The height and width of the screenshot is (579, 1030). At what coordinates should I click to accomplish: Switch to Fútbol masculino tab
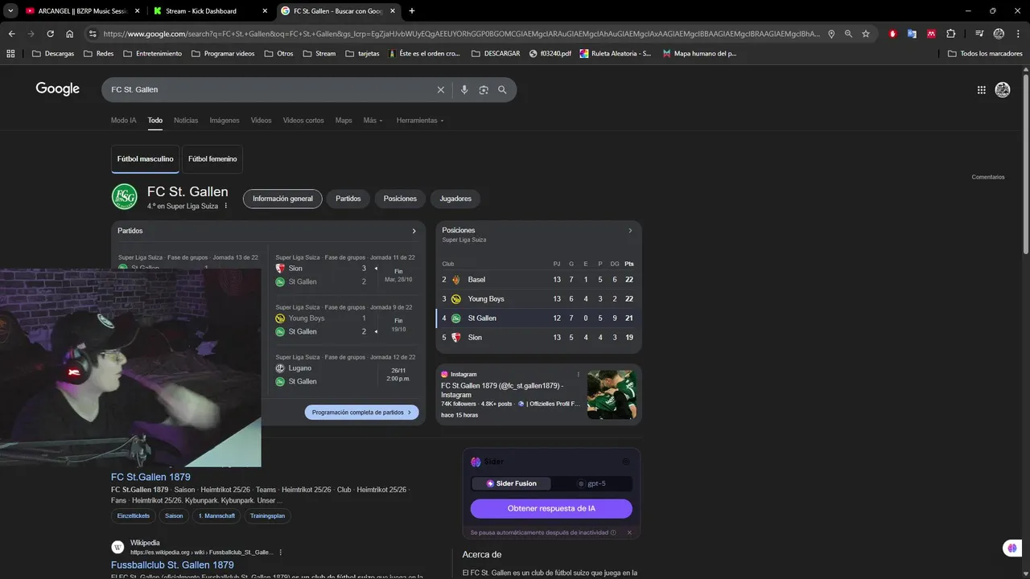tap(145, 159)
